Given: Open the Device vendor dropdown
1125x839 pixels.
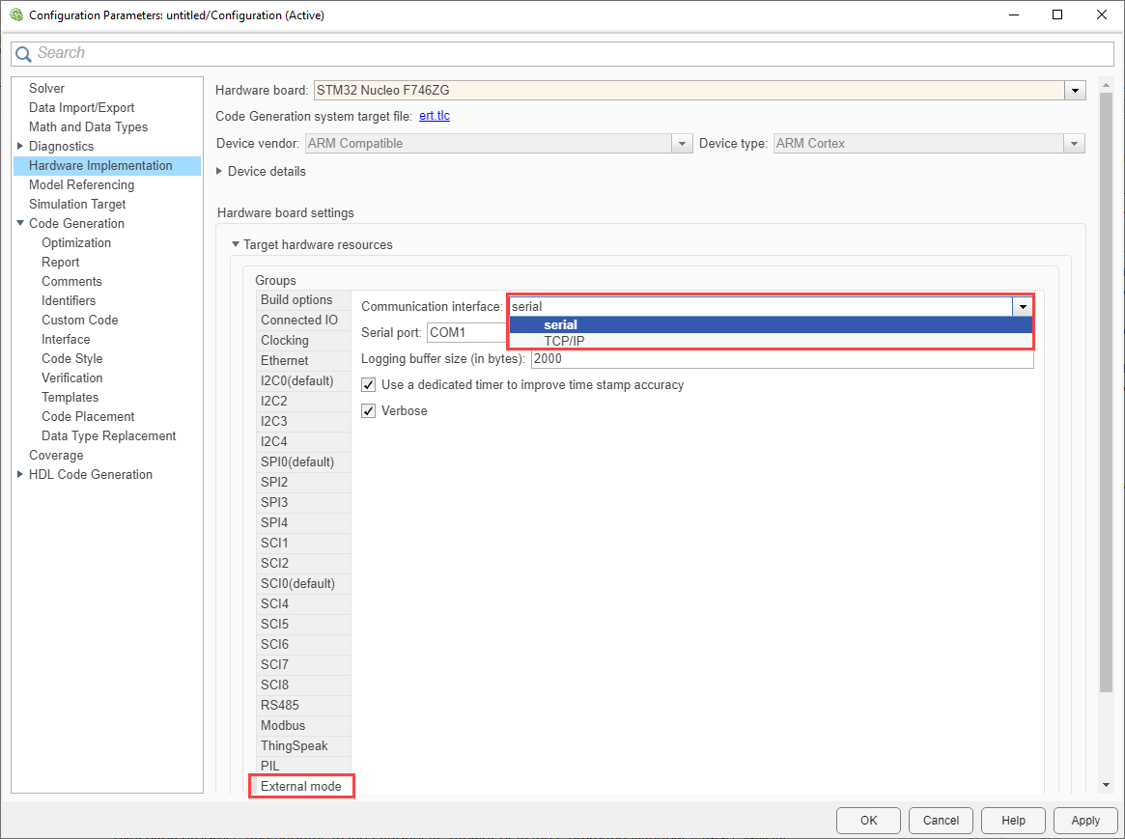Looking at the screenshot, I should 682,144.
